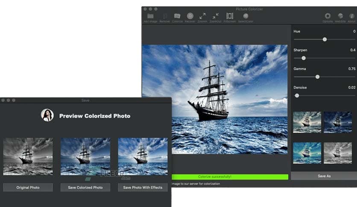Close the Save window
The width and height of the screenshot is (357, 207).
coord(3,101)
